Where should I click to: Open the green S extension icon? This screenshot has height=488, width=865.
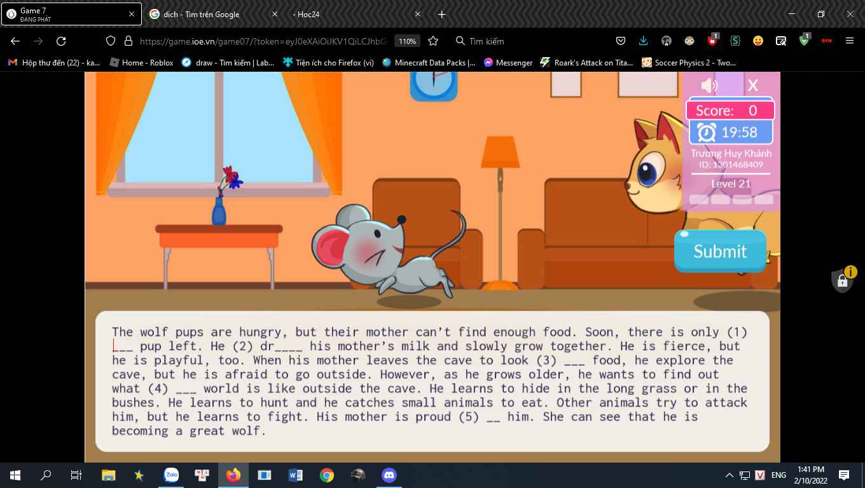click(x=735, y=41)
